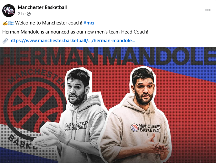The height and width of the screenshot is (163, 216).
Task: Click the Head Coach announcement sentence
Action: coord(75,32)
